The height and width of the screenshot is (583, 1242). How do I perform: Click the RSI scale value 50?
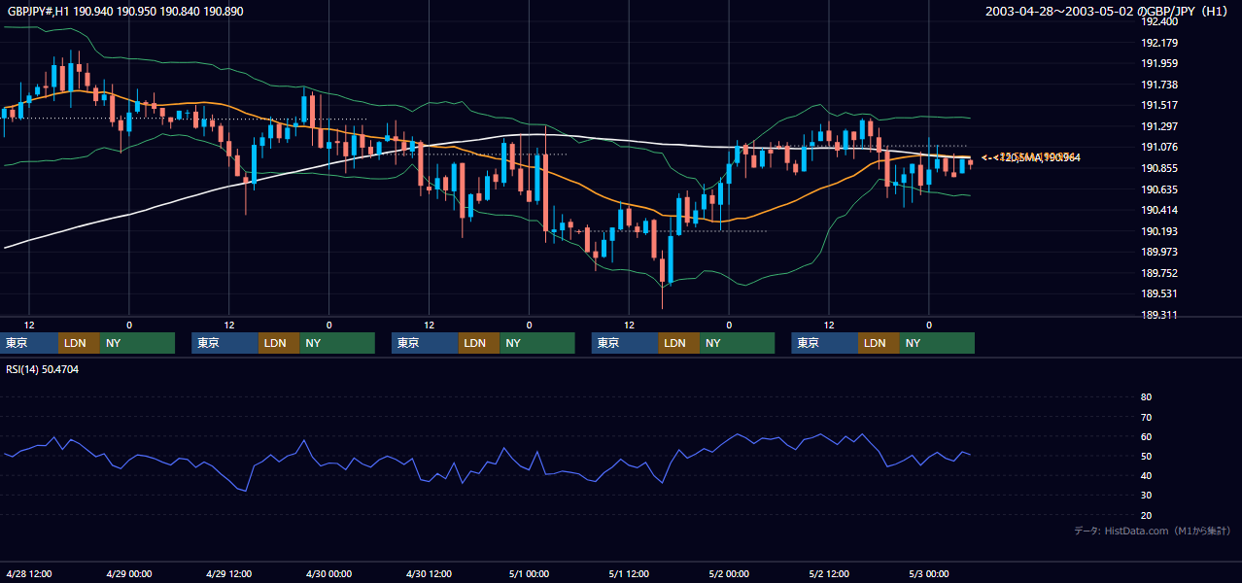tap(1146, 457)
